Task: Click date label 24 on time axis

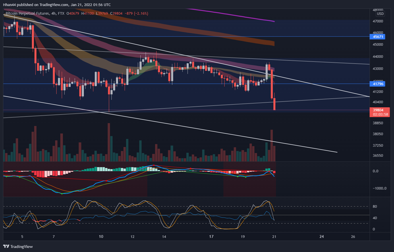Action: (x=322, y=237)
